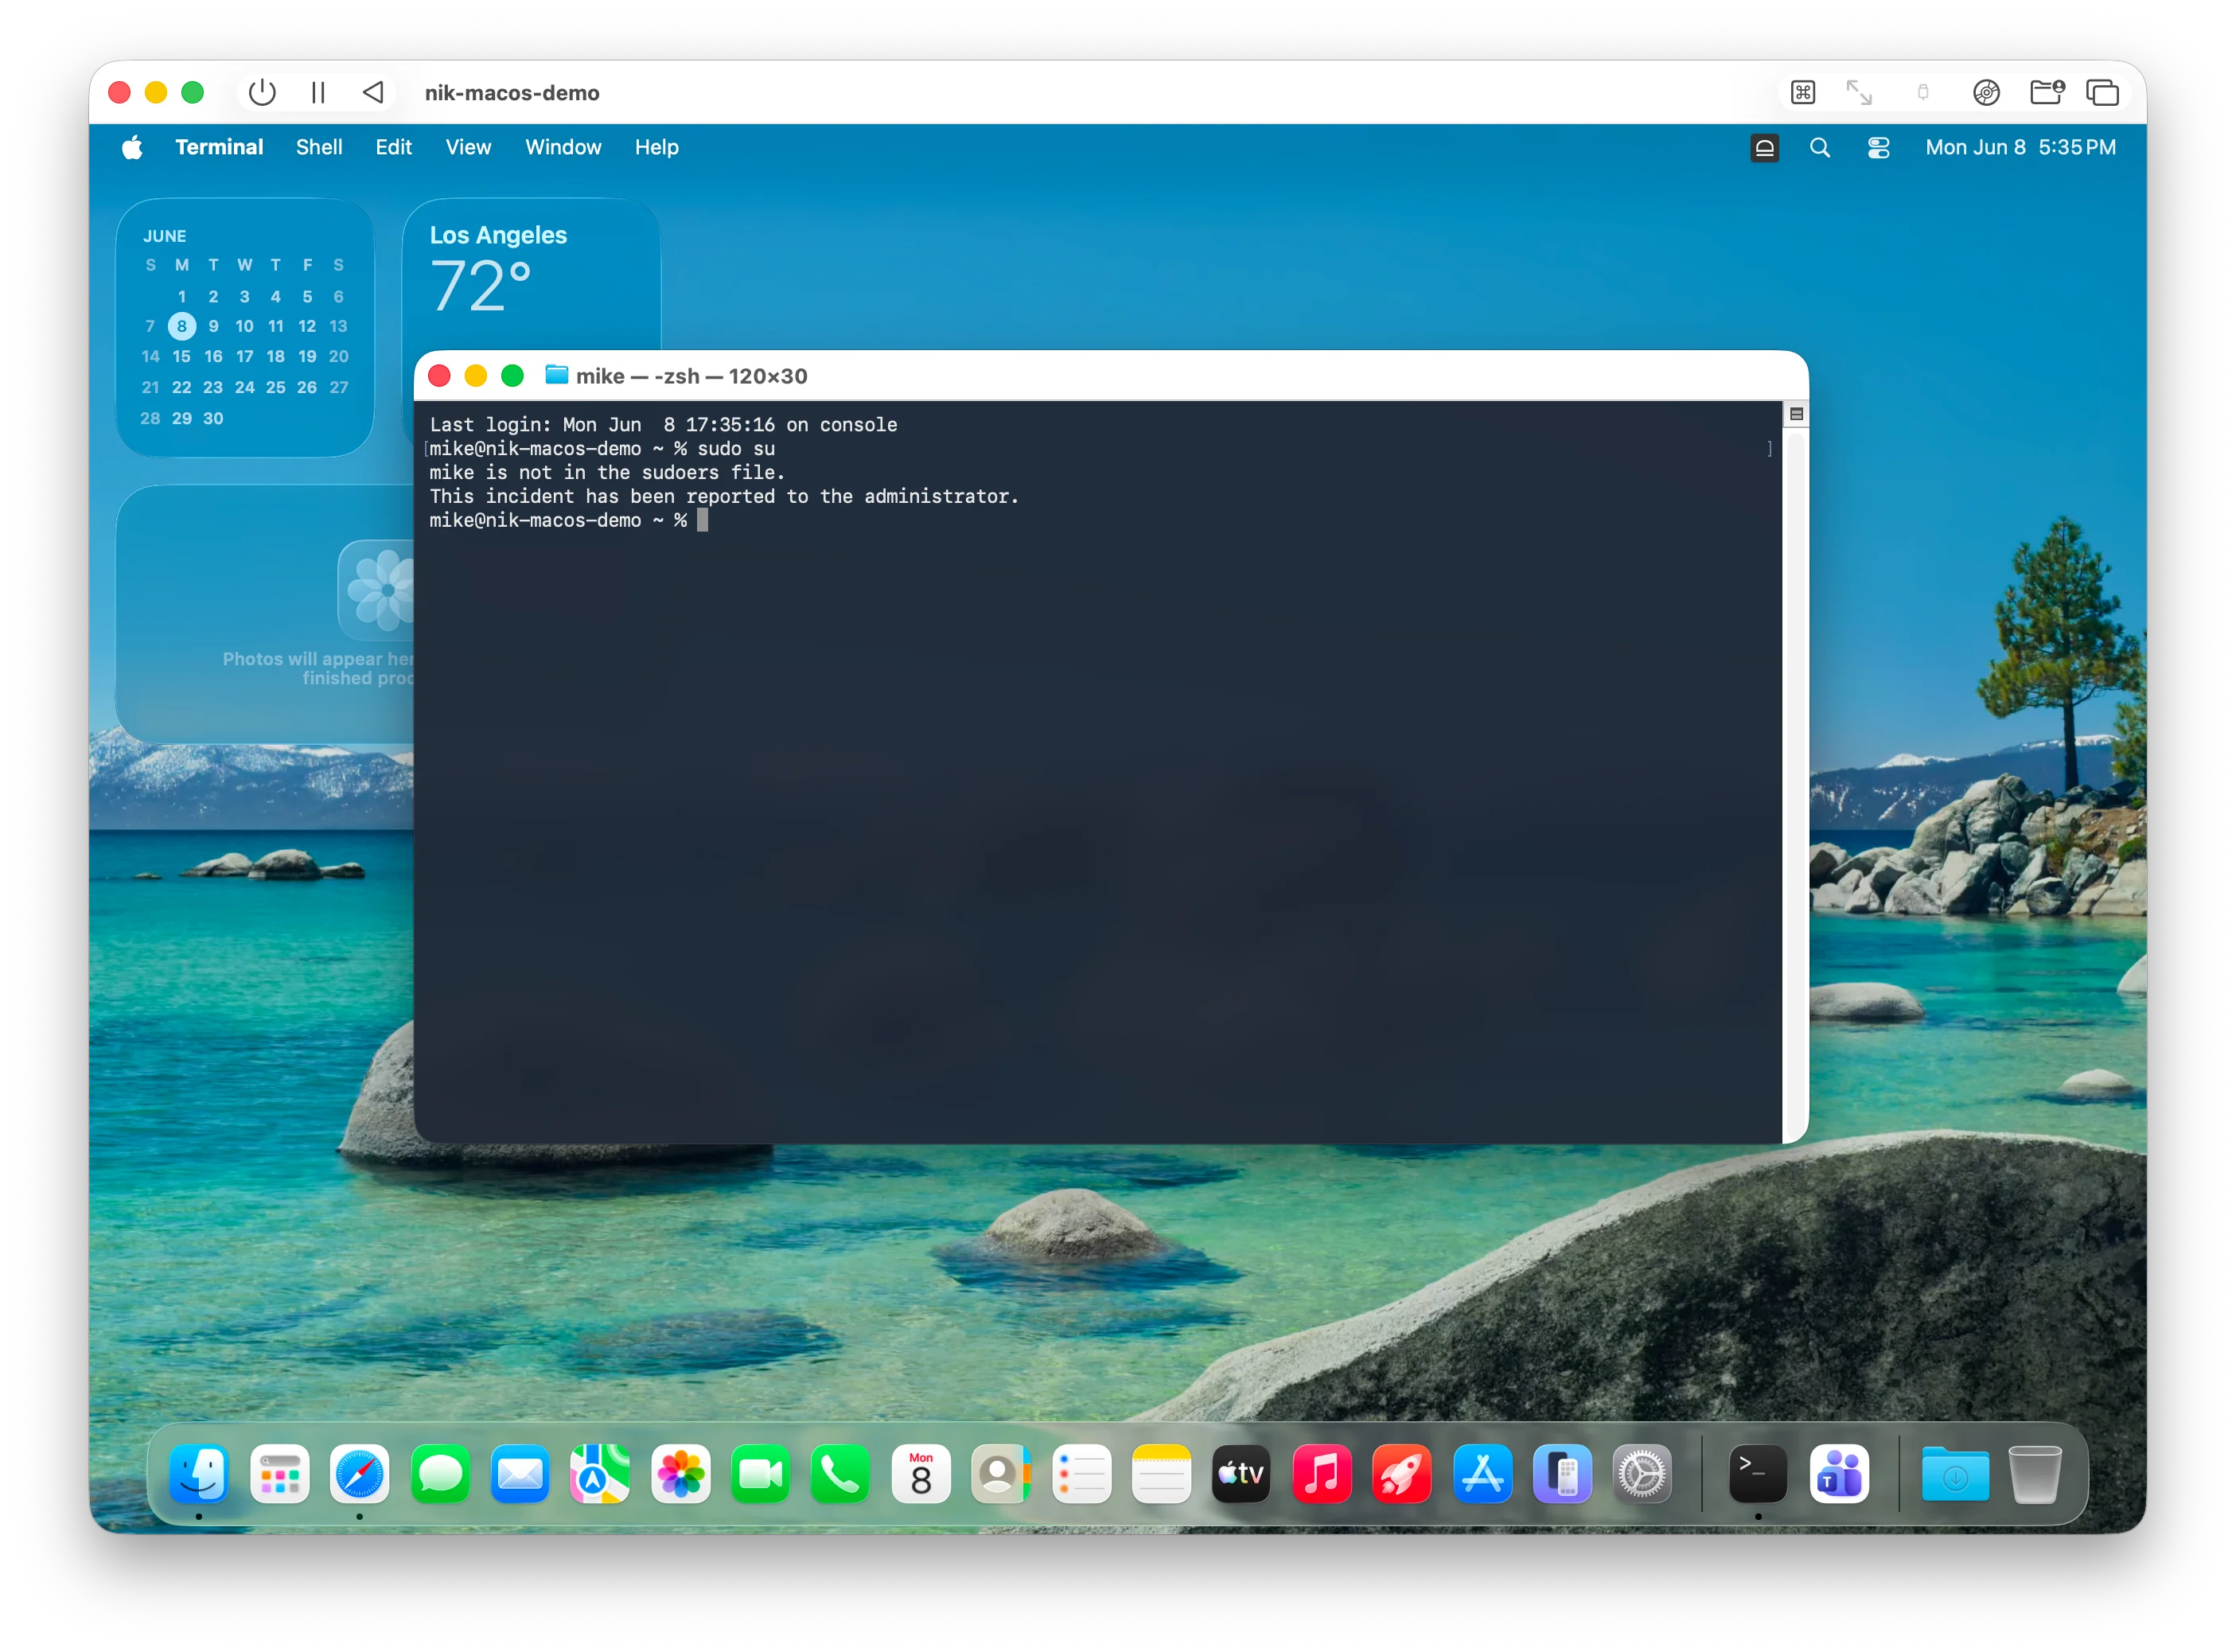
Task: Click the Terminal split pane button
Action: tap(1797, 414)
